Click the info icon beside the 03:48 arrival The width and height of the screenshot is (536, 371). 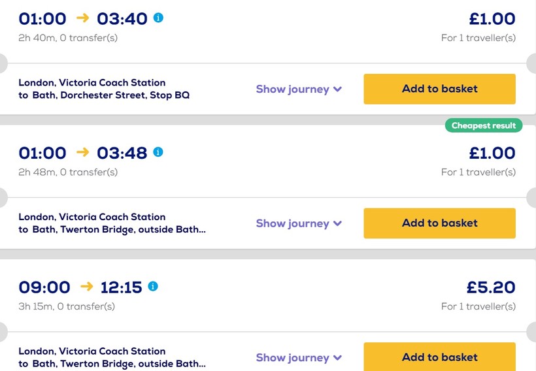pos(158,152)
